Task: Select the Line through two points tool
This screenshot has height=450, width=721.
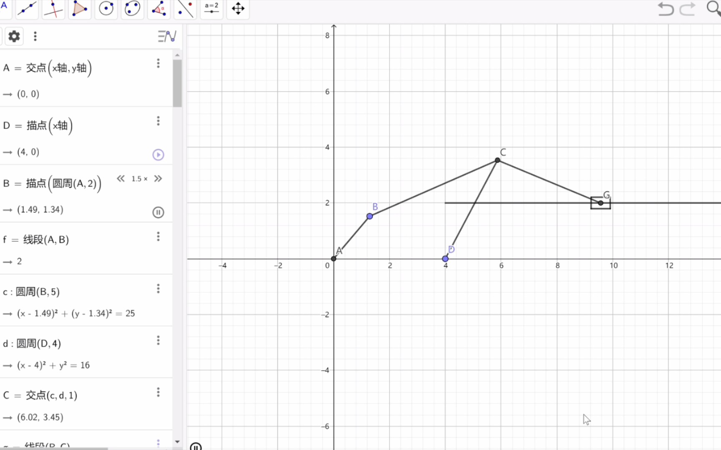Action: click(27, 9)
